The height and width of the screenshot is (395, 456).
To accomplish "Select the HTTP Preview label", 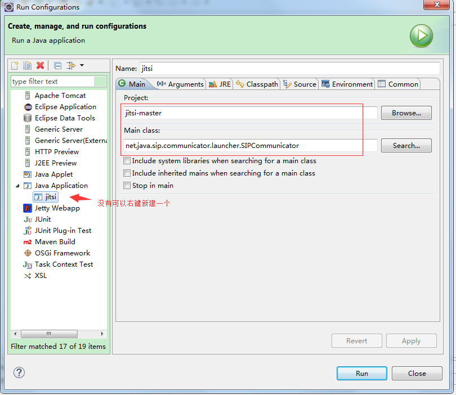I will click(x=57, y=152).
